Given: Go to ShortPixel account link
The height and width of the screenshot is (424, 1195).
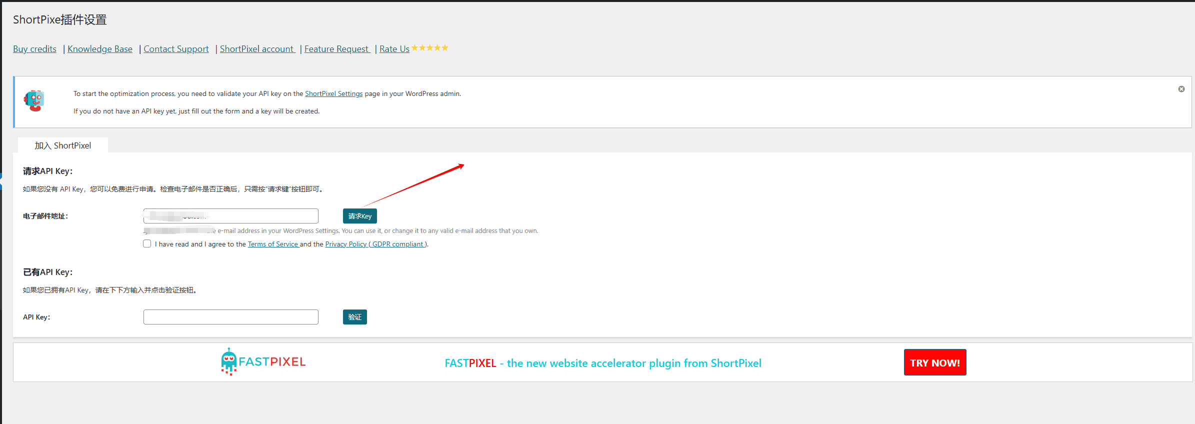Looking at the screenshot, I should coord(257,49).
